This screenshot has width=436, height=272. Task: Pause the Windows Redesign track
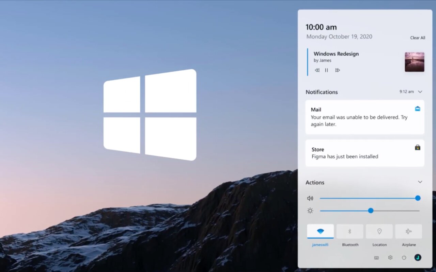[327, 70]
